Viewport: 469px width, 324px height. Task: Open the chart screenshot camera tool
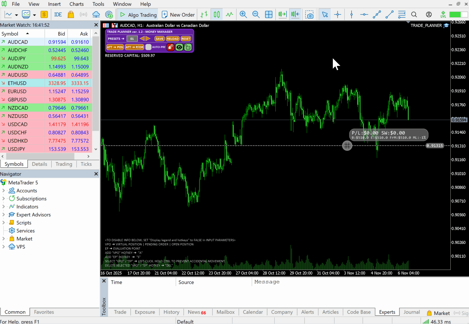coord(310,14)
